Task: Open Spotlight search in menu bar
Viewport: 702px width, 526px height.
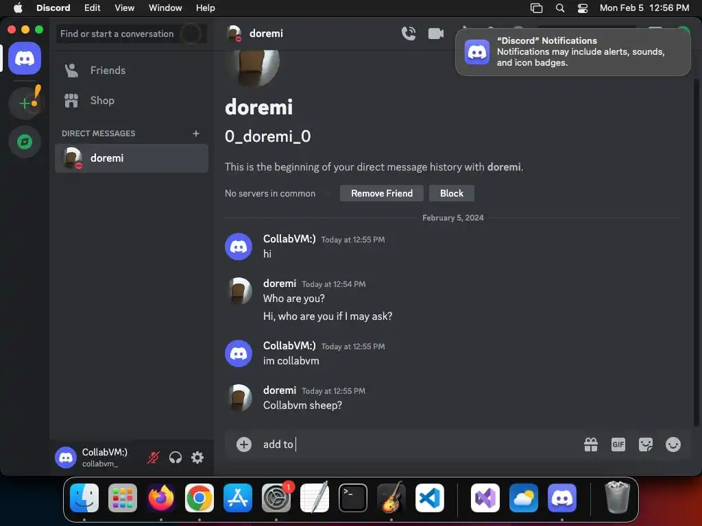Action: pyautogui.click(x=559, y=8)
